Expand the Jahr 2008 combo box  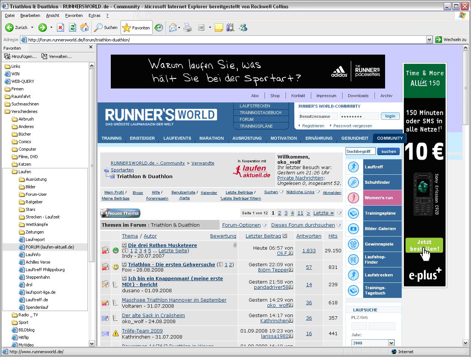(391, 343)
